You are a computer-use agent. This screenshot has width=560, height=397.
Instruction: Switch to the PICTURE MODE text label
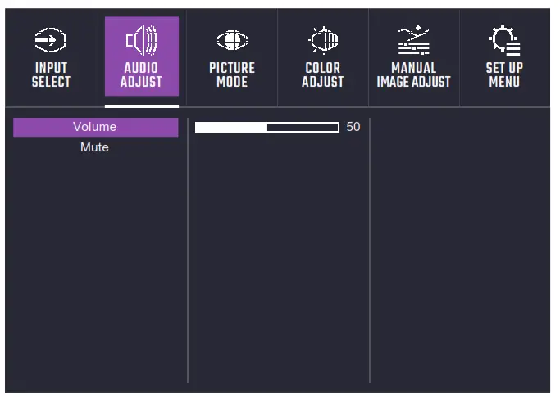232,75
